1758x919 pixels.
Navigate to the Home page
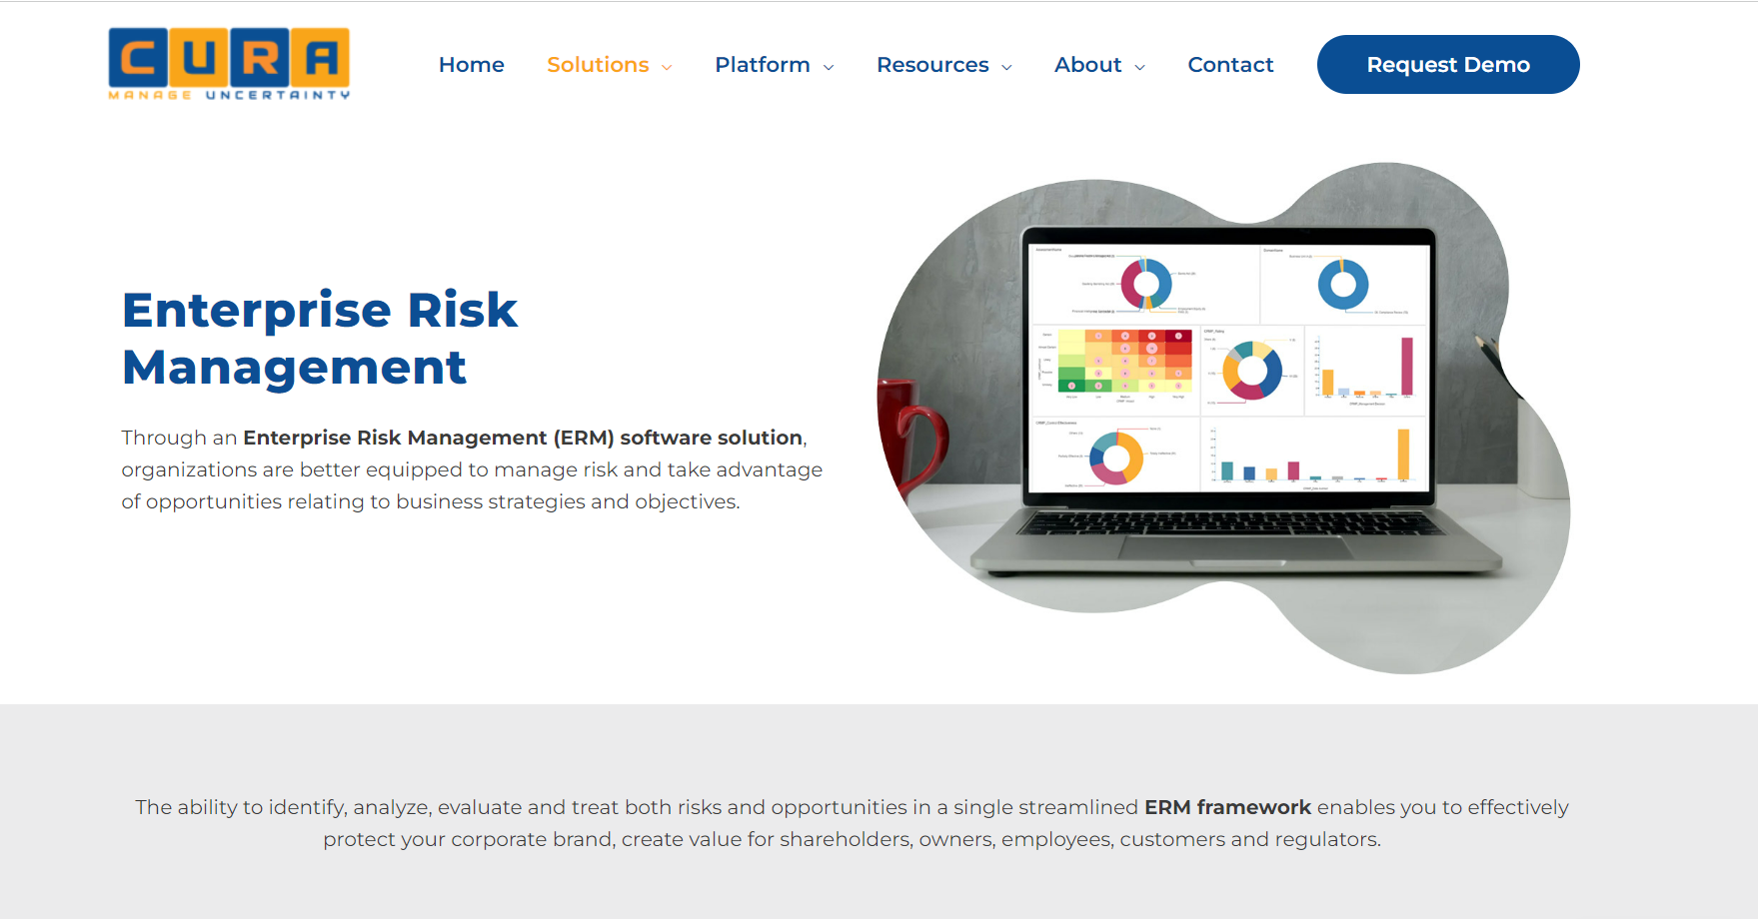(471, 64)
